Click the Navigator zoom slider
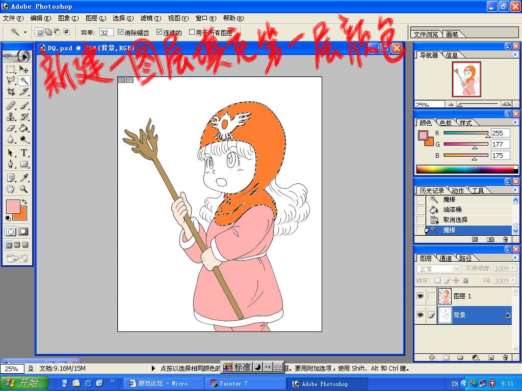This screenshot has width=522, height=391. [x=478, y=104]
